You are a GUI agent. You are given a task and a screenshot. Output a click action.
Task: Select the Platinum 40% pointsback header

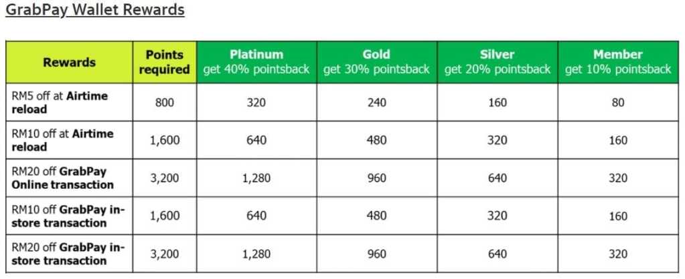pyautogui.click(x=256, y=62)
